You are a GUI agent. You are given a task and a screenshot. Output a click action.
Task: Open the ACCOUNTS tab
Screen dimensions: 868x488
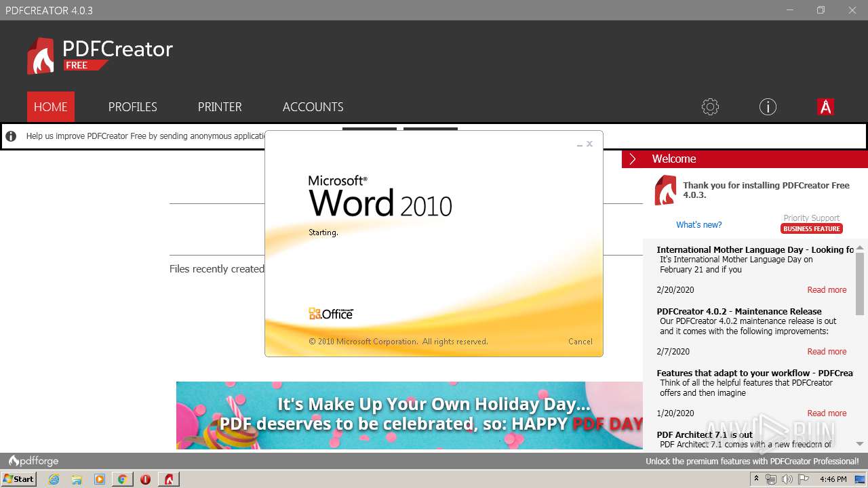[x=313, y=106]
